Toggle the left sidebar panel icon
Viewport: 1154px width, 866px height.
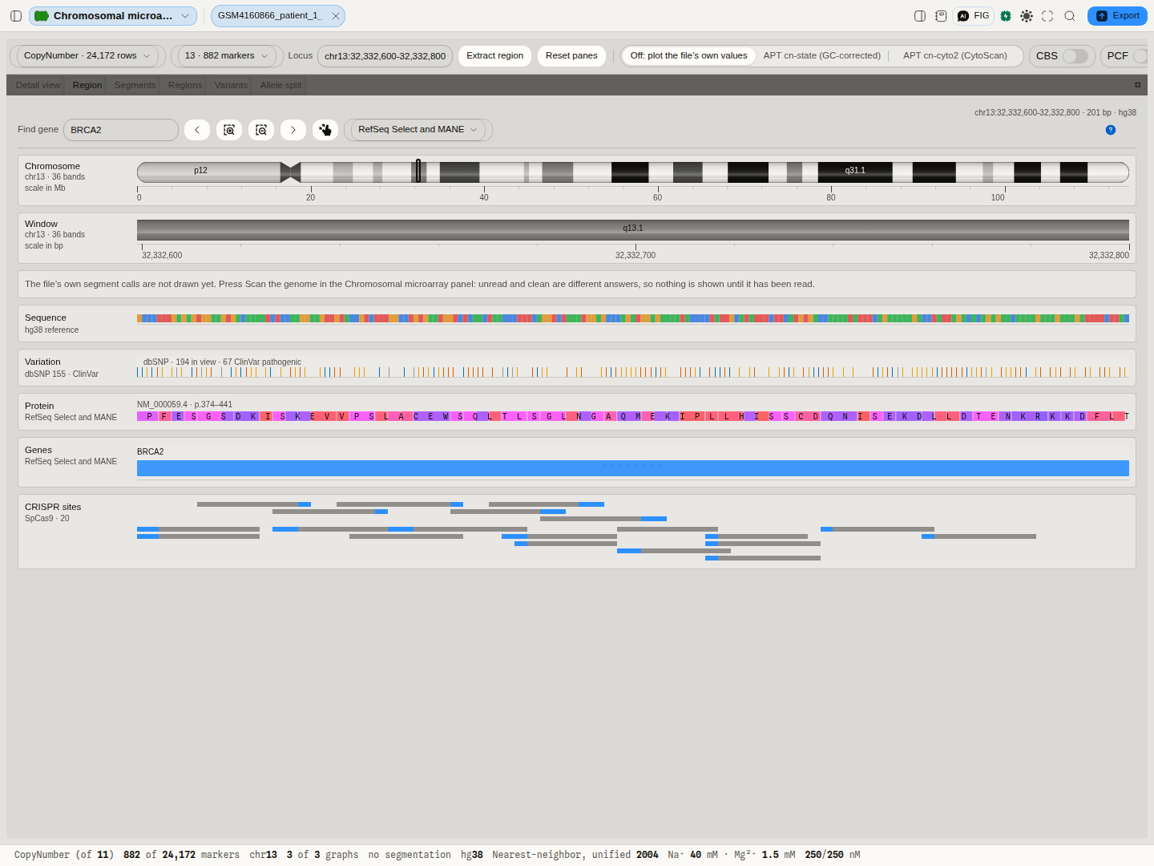(16, 16)
